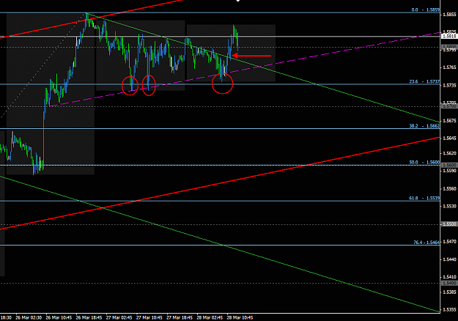The height and width of the screenshot is (321, 458).
Task: Click the 26 Mar 02:30 time label
Action: 29,317
